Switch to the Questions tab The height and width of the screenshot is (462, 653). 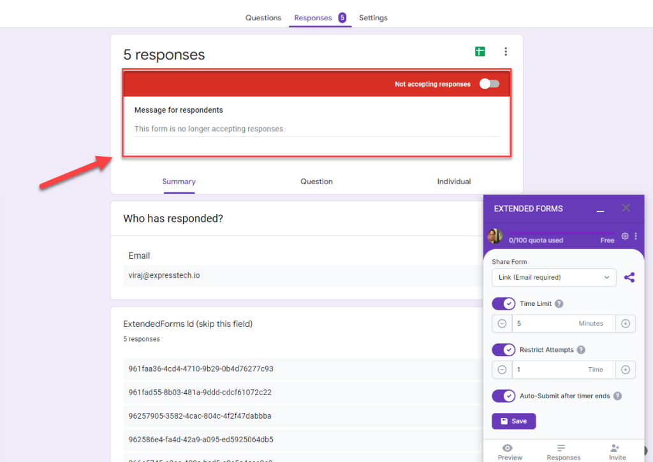(263, 18)
